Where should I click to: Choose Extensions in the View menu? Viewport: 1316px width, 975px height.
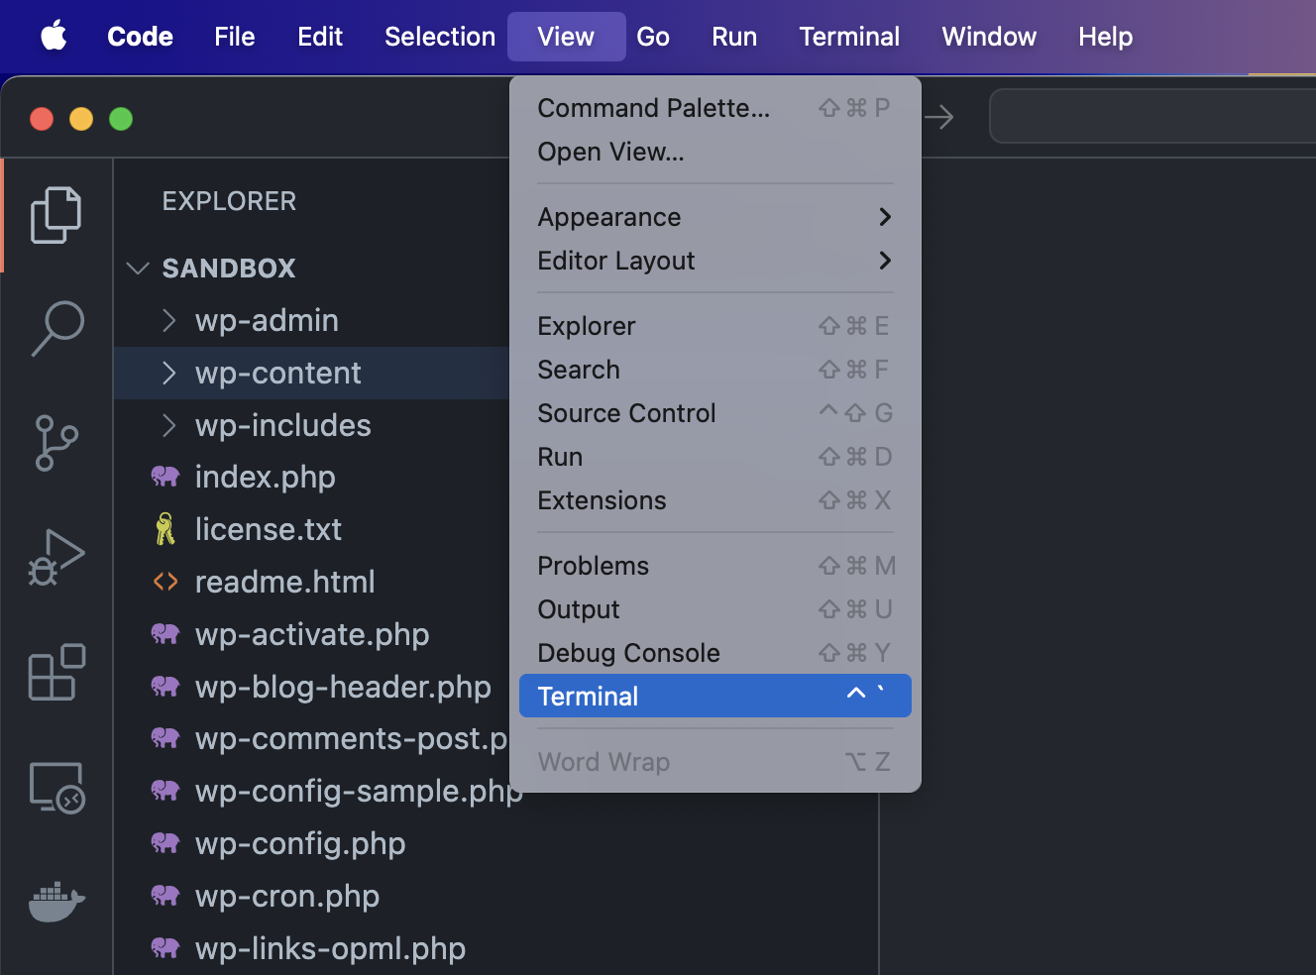coord(714,500)
